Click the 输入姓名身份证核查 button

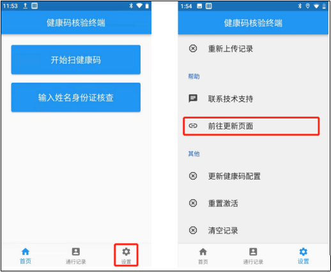(76, 97)
